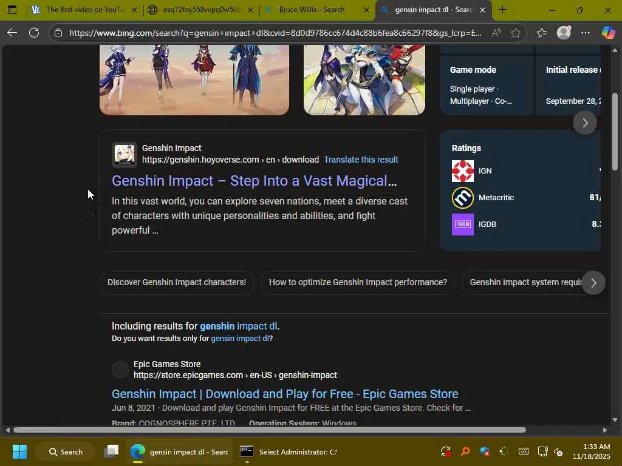Open the IGN rating logo
Screen dimensions: 622x466
coord(462,171)
